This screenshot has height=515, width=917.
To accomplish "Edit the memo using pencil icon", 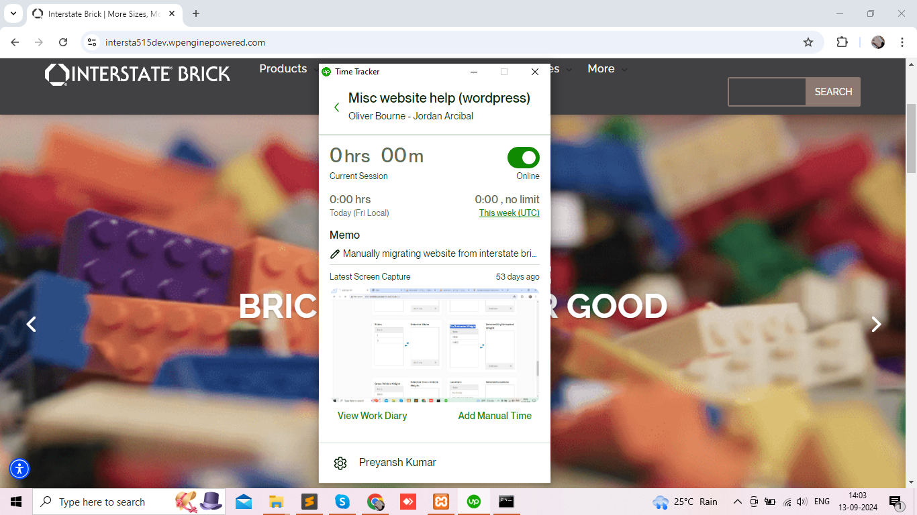I will coord(335,254).
